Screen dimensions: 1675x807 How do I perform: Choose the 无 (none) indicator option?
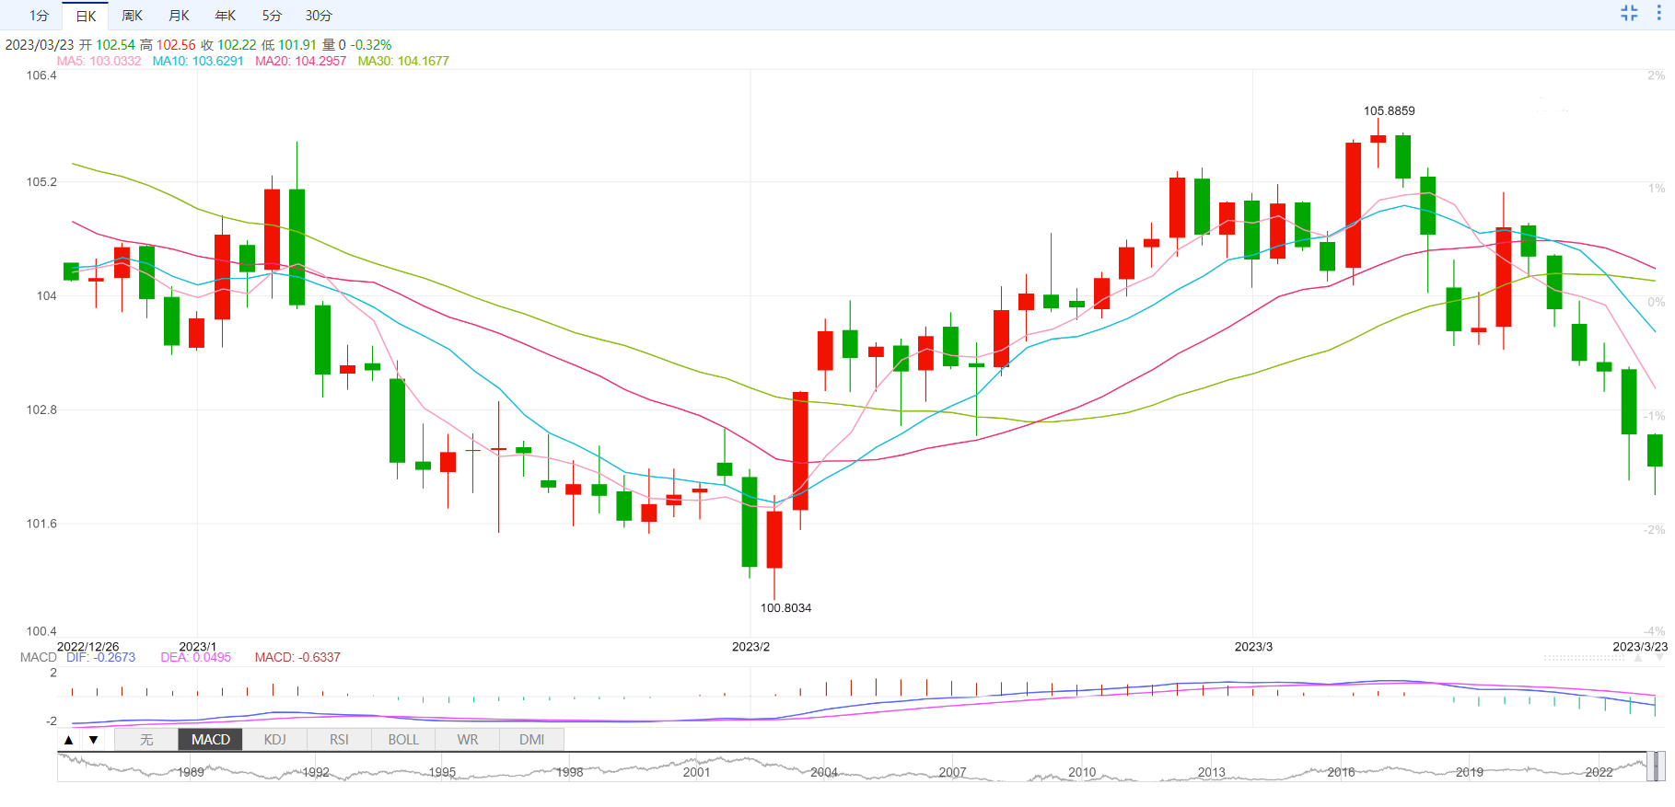(x=146, y=740)
